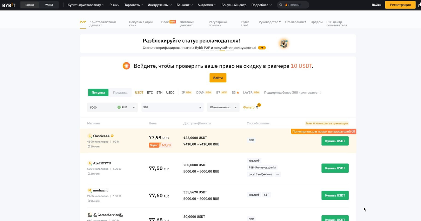421x221 pixels.
Task: Open the RUB currency dropdown
Action: point(127,107)
